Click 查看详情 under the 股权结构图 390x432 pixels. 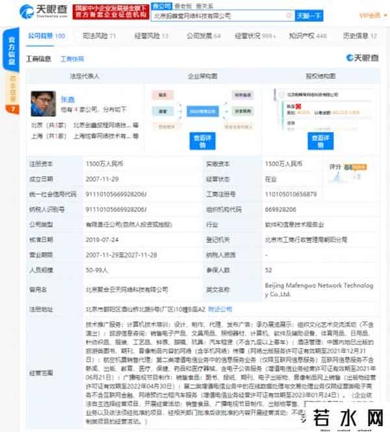pyautogui.click(x=320, y=141)
